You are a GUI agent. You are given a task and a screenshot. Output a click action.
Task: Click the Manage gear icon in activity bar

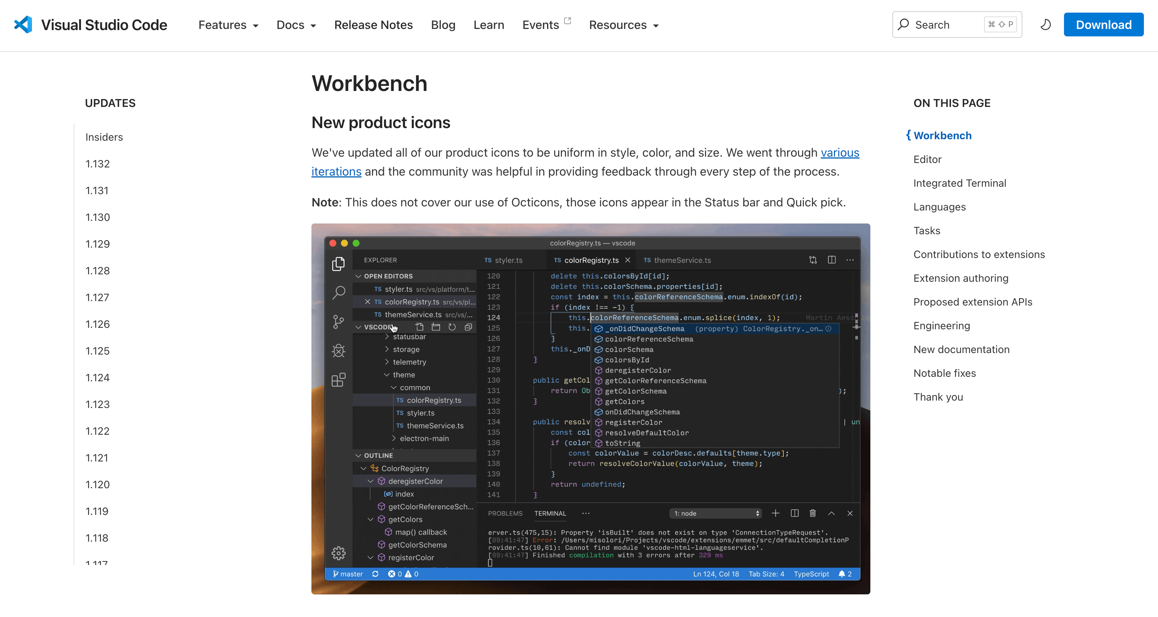[339, 553]
